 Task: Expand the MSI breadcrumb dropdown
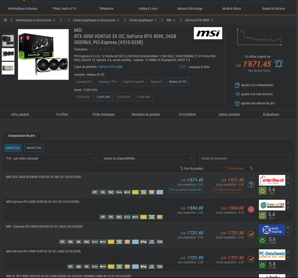point(174,20)
